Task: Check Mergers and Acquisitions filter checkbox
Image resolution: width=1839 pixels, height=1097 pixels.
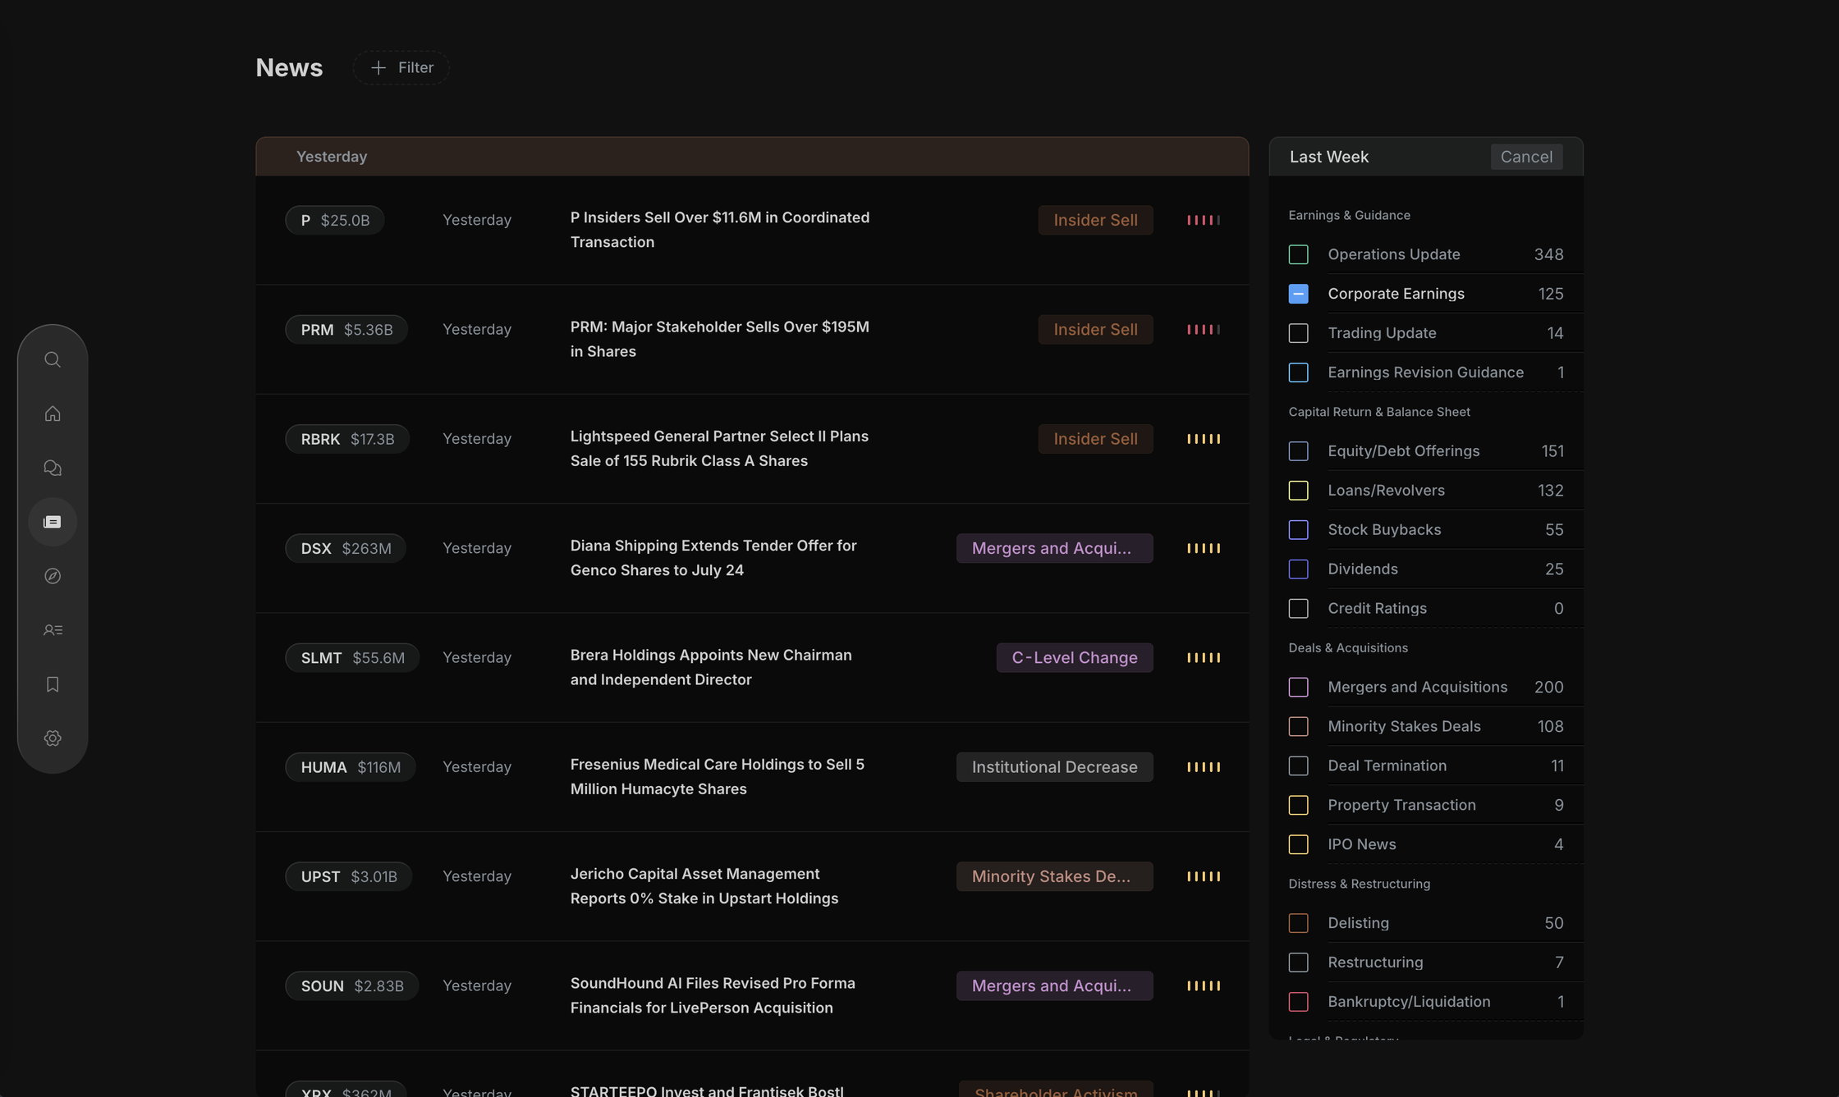Action: [x=1298, y=688]
